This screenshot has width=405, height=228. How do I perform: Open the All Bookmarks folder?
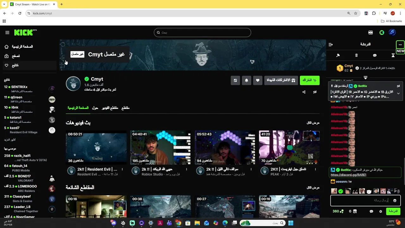point(391,21)
